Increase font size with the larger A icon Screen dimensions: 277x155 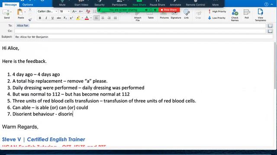(x=74, y=12)
